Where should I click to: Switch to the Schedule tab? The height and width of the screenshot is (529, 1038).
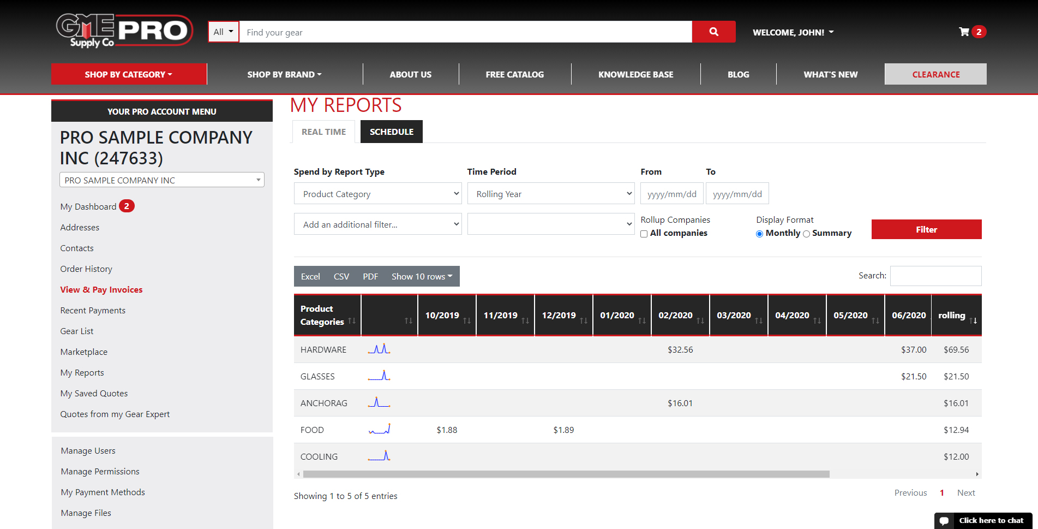pyautogui.click(x=392, y=132)
